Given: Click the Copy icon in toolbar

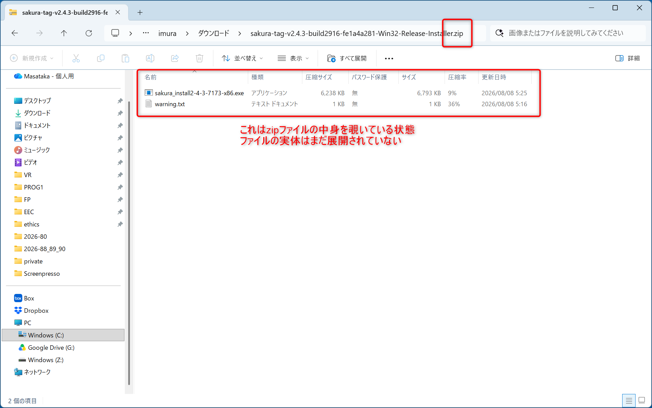Looking at the screenshot, I should pos(101,58).
